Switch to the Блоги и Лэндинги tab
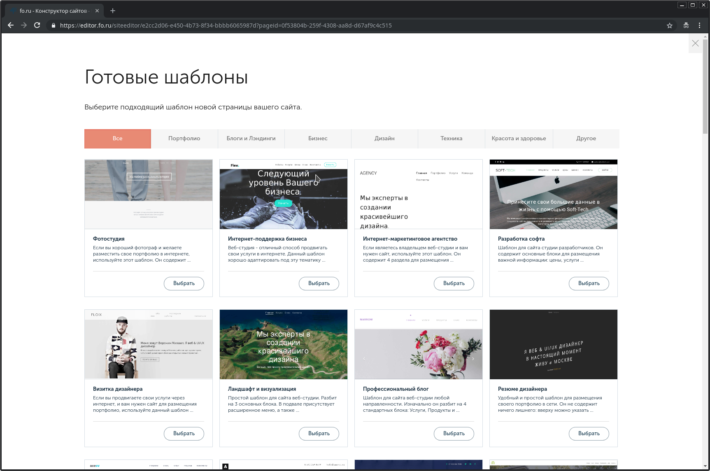This screenshot has width=710, height=471. tap(251, 139)
